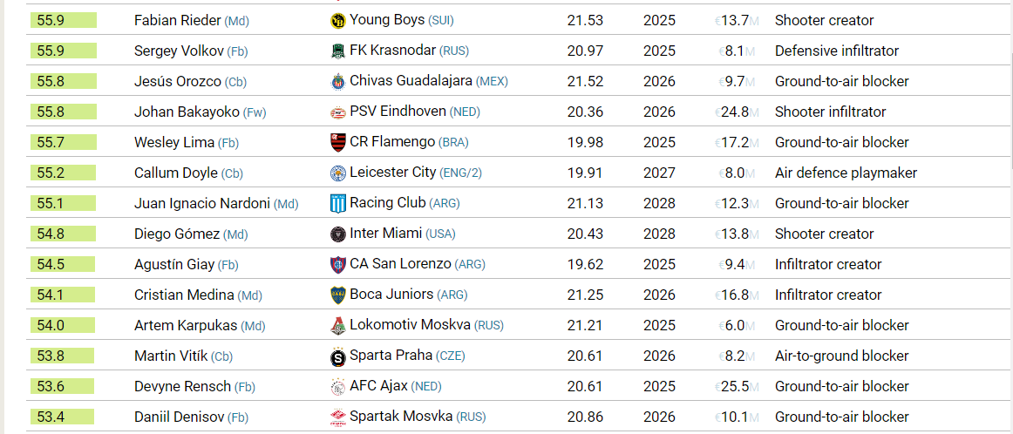Click the FK Krasnodar club crest icon

click(338, 51)
